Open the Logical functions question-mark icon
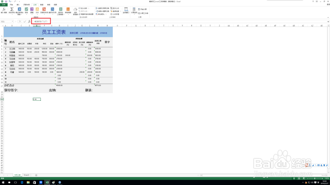The image size is (330, 185). (x=32, y=11)
